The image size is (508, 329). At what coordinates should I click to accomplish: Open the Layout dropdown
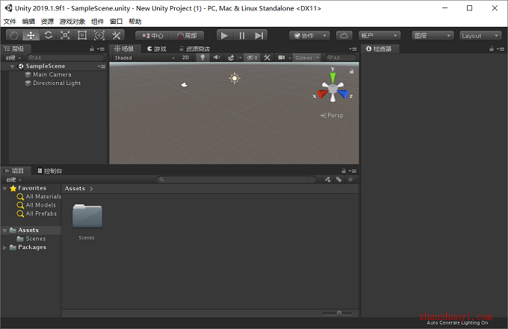pyautogui.click(x=480, y=36)
